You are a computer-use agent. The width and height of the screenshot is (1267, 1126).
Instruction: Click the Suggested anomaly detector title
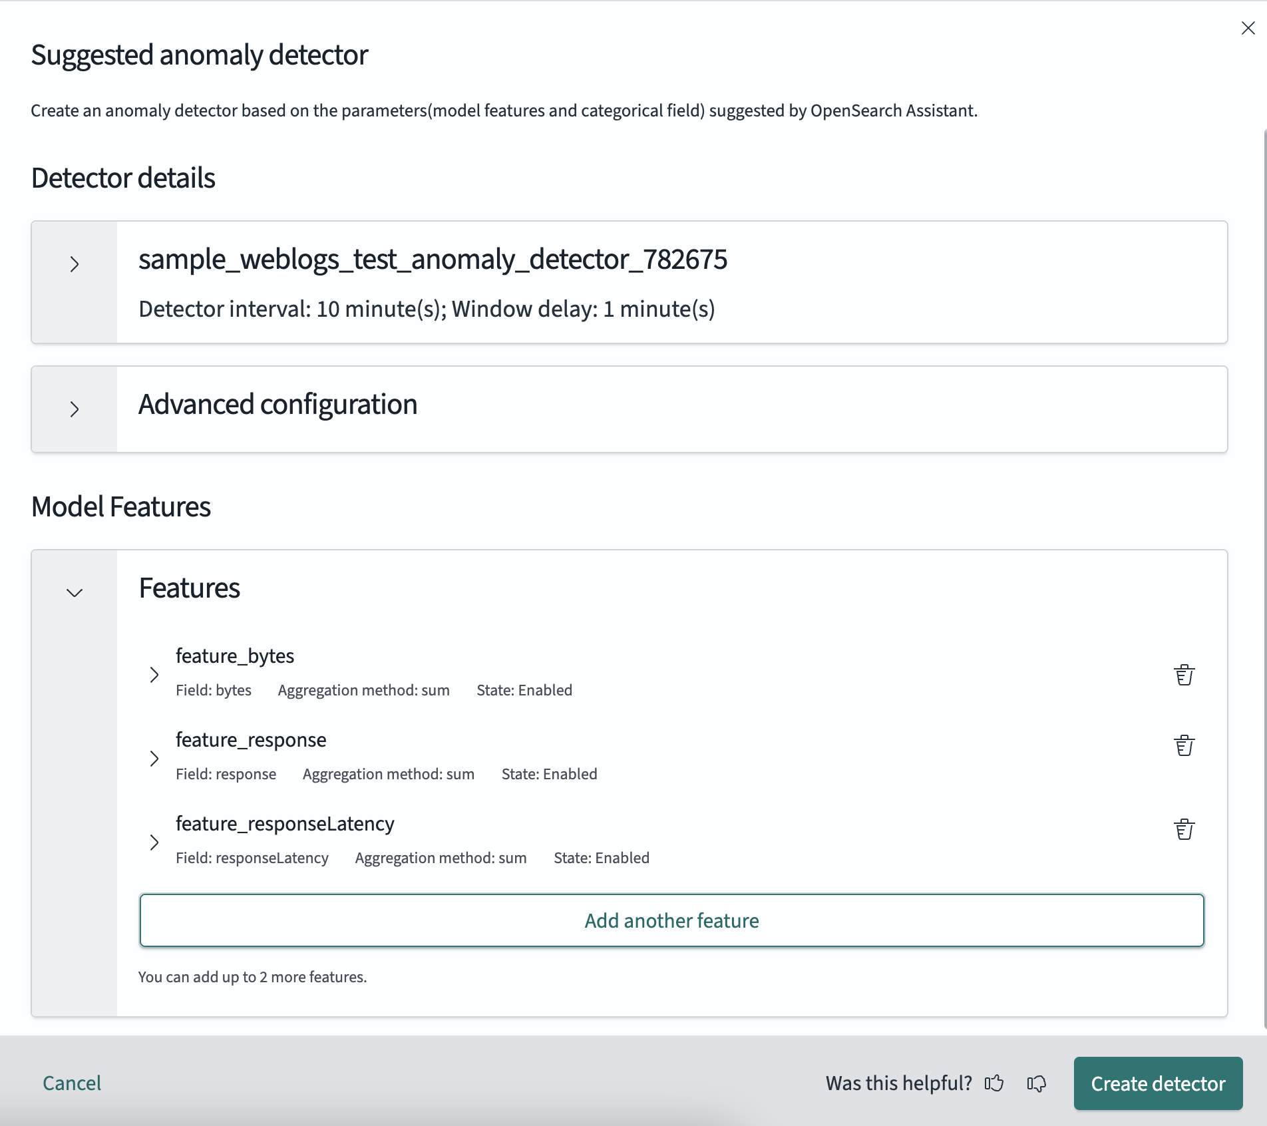click(x=198, y=55)
